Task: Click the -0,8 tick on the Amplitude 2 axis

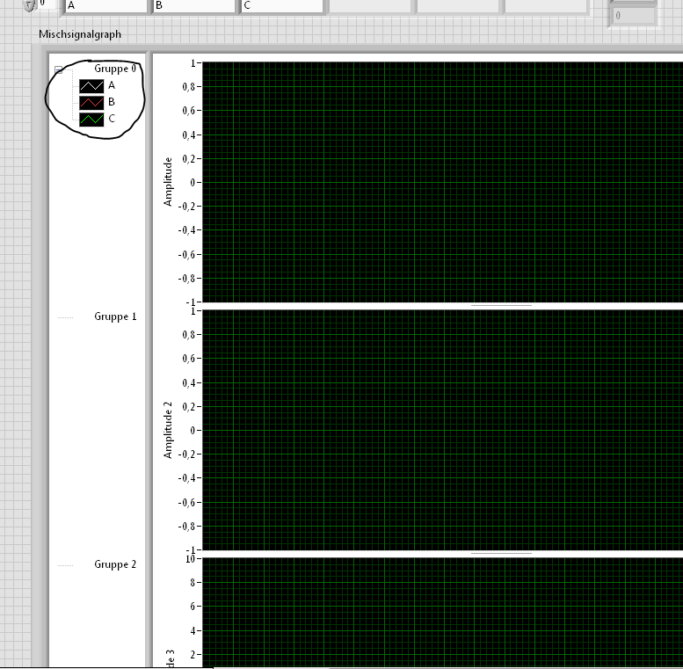Action: 187,527
